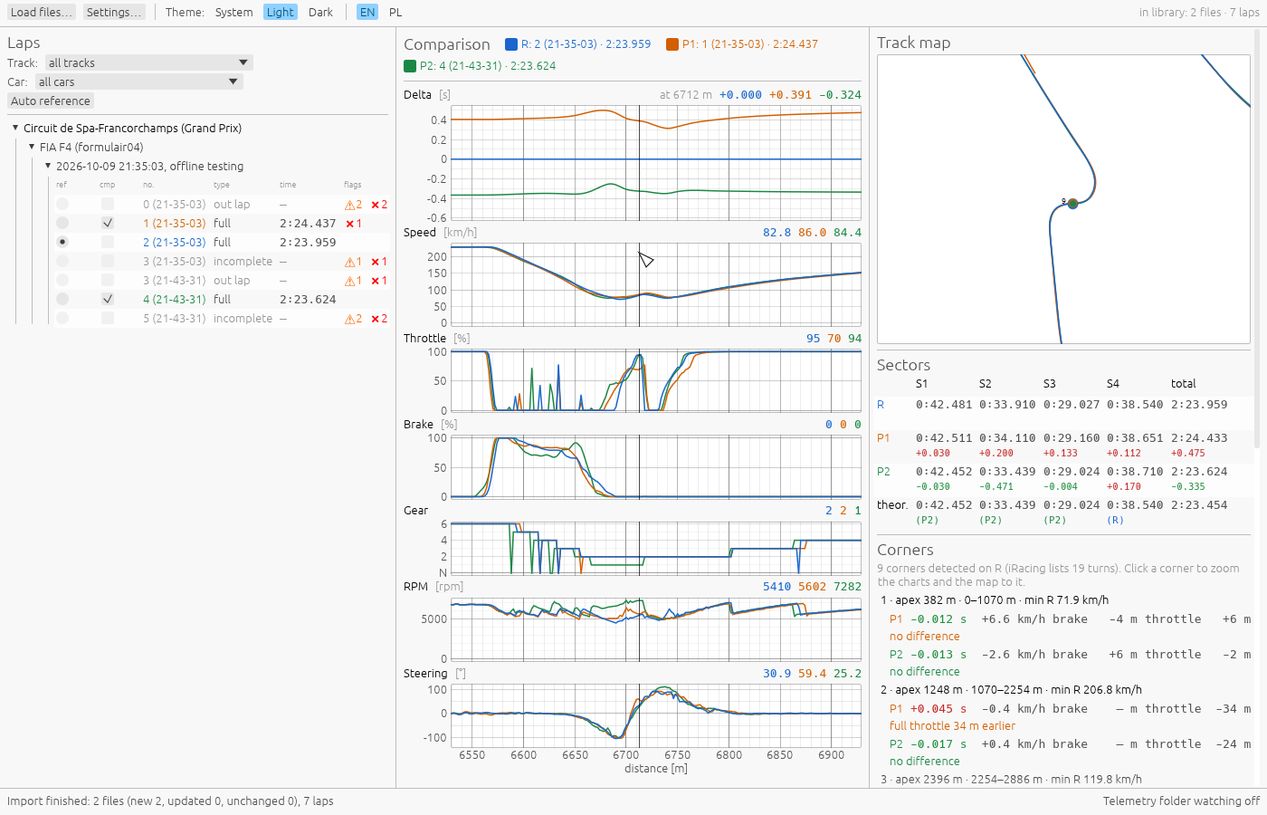Switch theme to System
The height and width of the screenshot is (815, 1267).
click(x=233, y=12)
